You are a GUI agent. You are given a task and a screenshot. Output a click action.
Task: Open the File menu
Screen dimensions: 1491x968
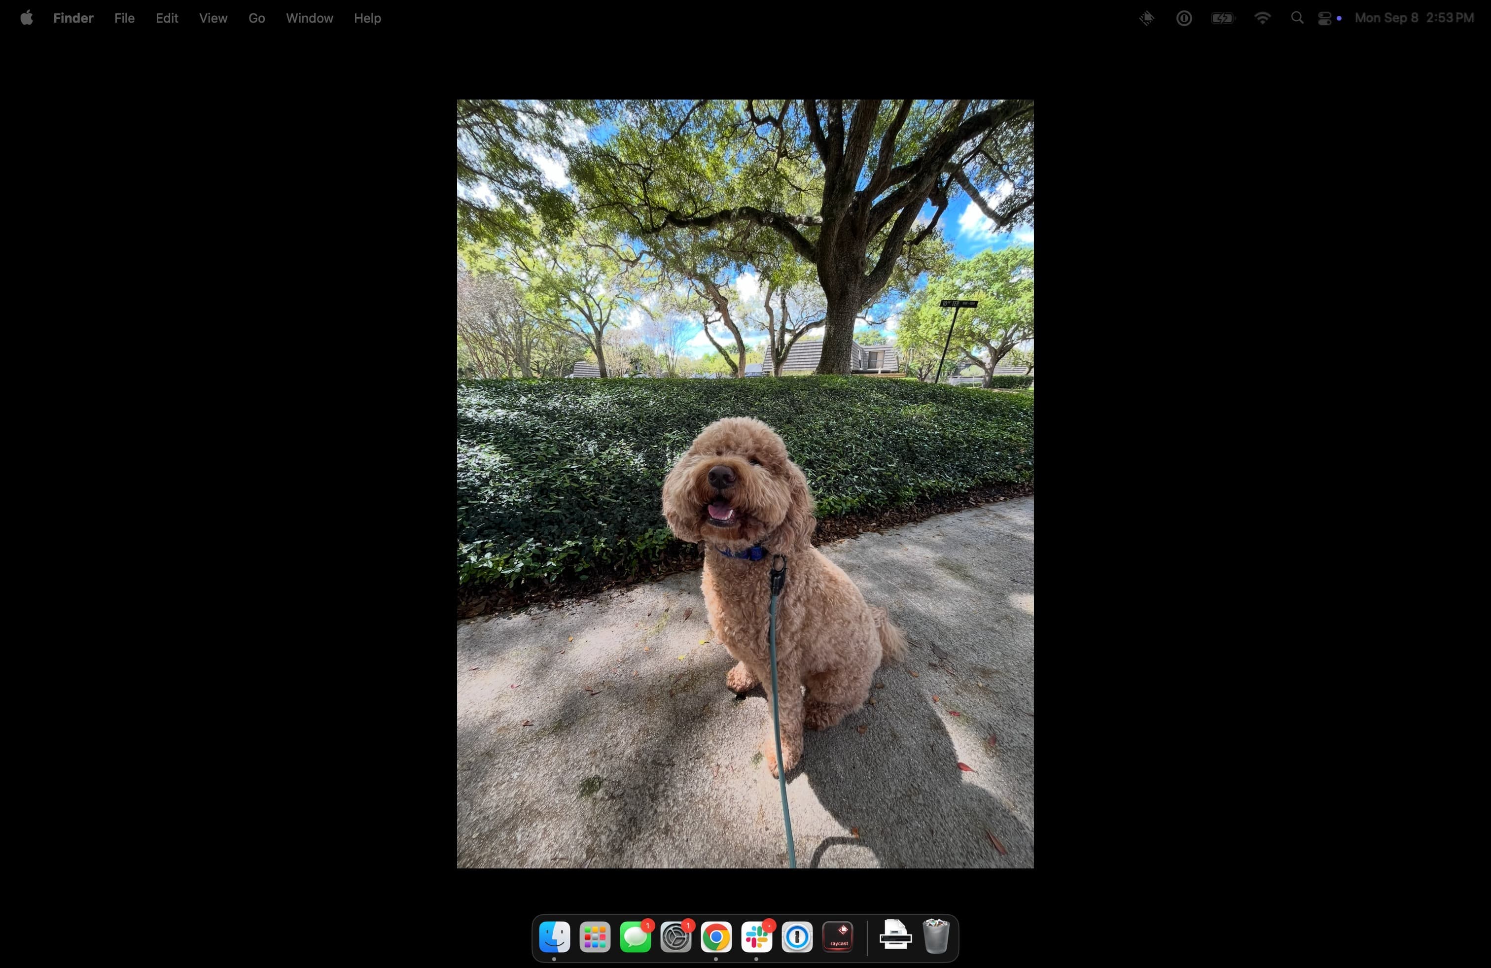coord(124,18)
